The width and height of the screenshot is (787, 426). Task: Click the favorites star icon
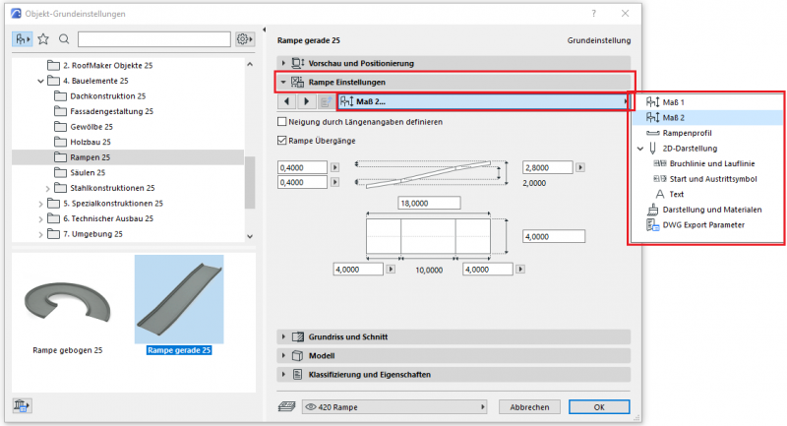click(42, 39)
